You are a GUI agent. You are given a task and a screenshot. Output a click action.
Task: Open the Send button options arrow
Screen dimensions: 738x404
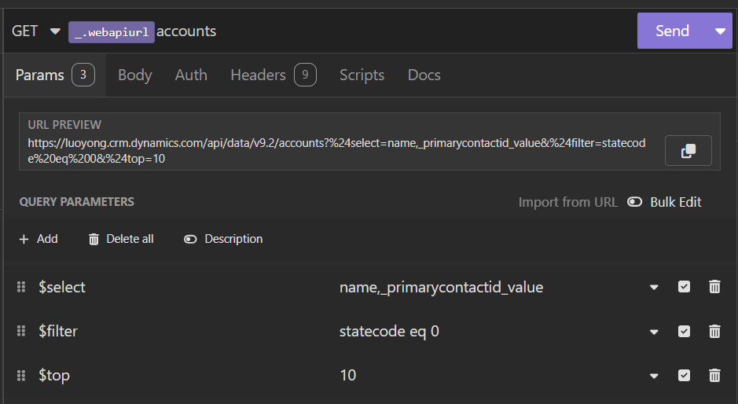point(720,31)
